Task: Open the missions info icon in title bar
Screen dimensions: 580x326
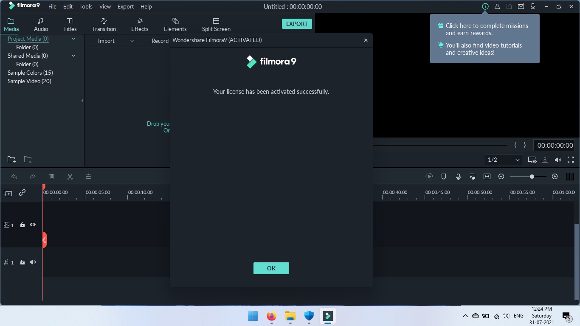Action: click(x=485, y=7)
